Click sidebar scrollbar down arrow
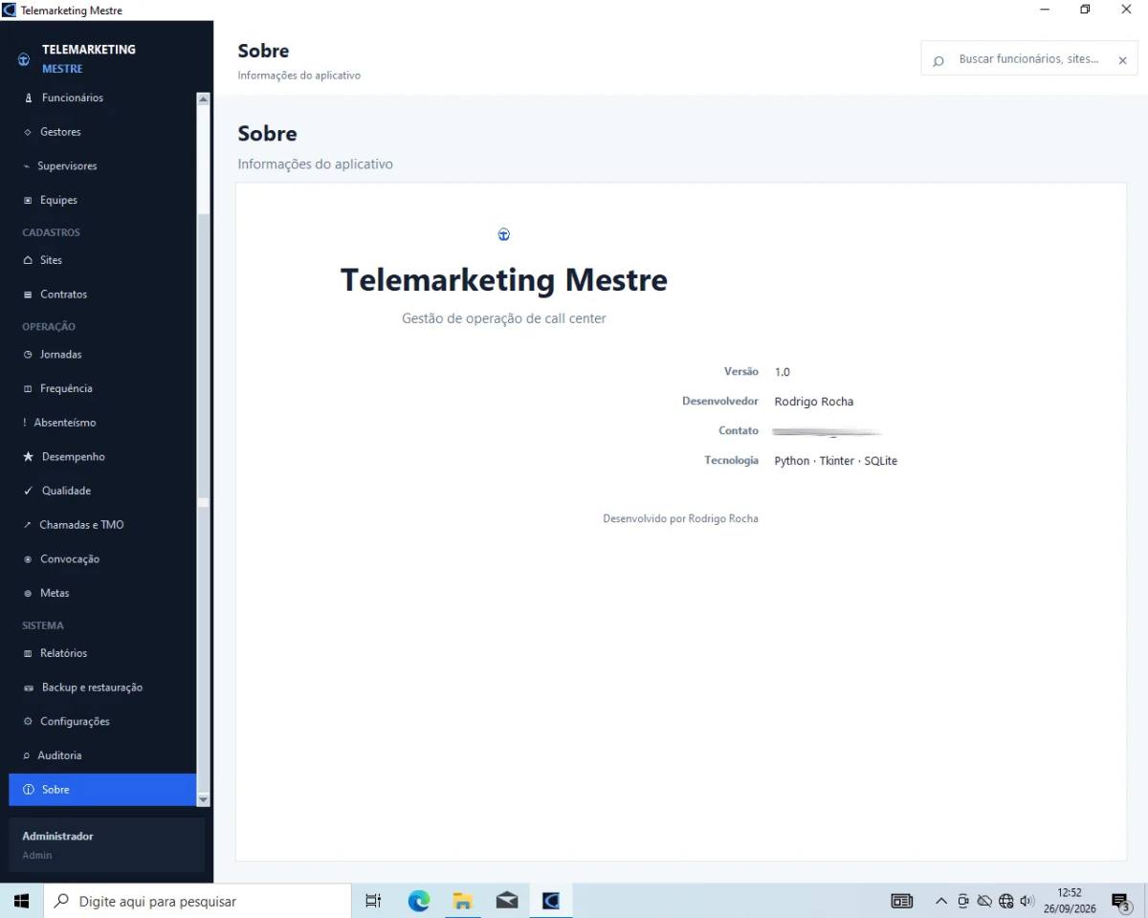Screen dimensions: 1148x918 pos(203,799)
